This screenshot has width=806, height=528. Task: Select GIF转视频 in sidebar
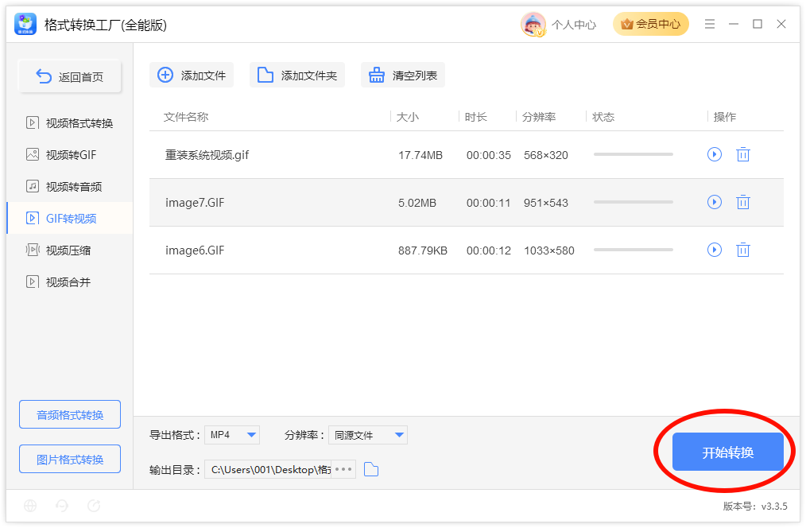coord(69,219)
